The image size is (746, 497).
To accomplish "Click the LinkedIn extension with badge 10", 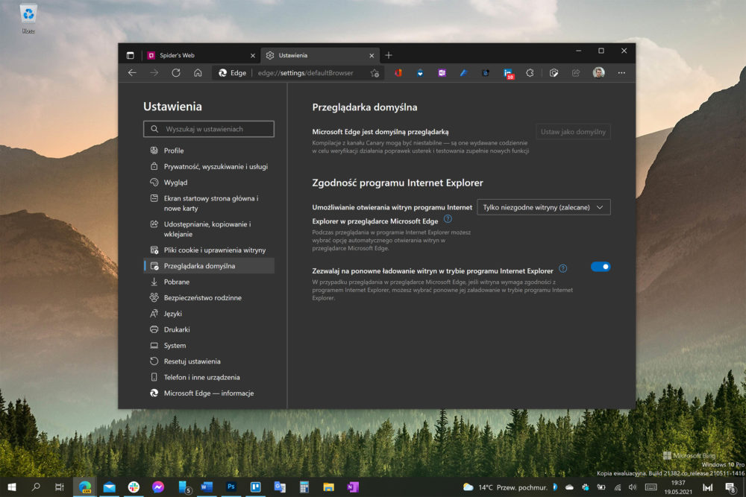I will point(508,73).
